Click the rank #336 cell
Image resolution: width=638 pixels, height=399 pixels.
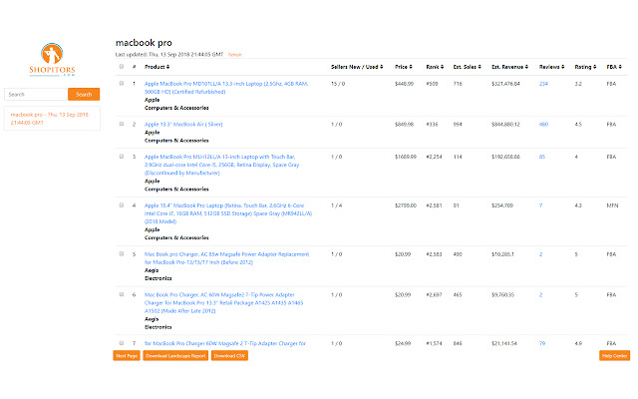(x=432, y=124)
